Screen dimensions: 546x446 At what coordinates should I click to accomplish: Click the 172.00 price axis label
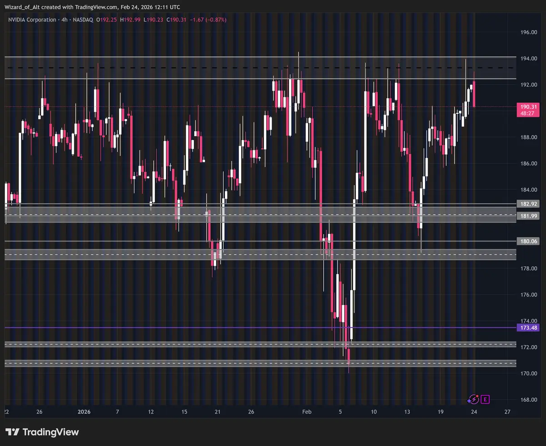click(528, 347)
